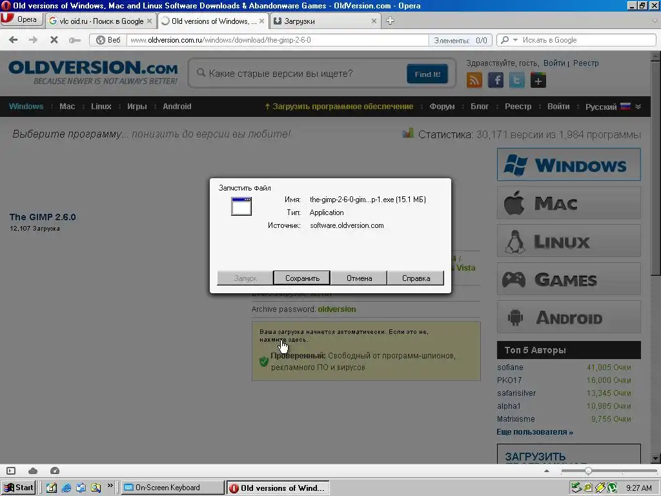Select Mac in site navigation bar
661x496 pixels.
67,107
